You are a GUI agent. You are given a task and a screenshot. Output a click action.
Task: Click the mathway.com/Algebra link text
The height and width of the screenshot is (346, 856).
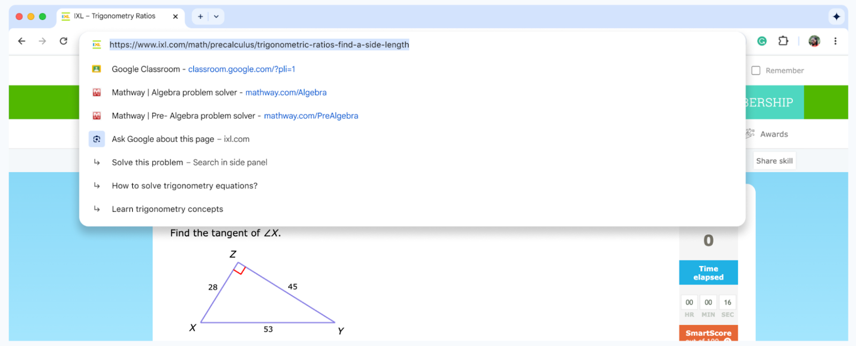pyautogui.click(x=286, y=93)
